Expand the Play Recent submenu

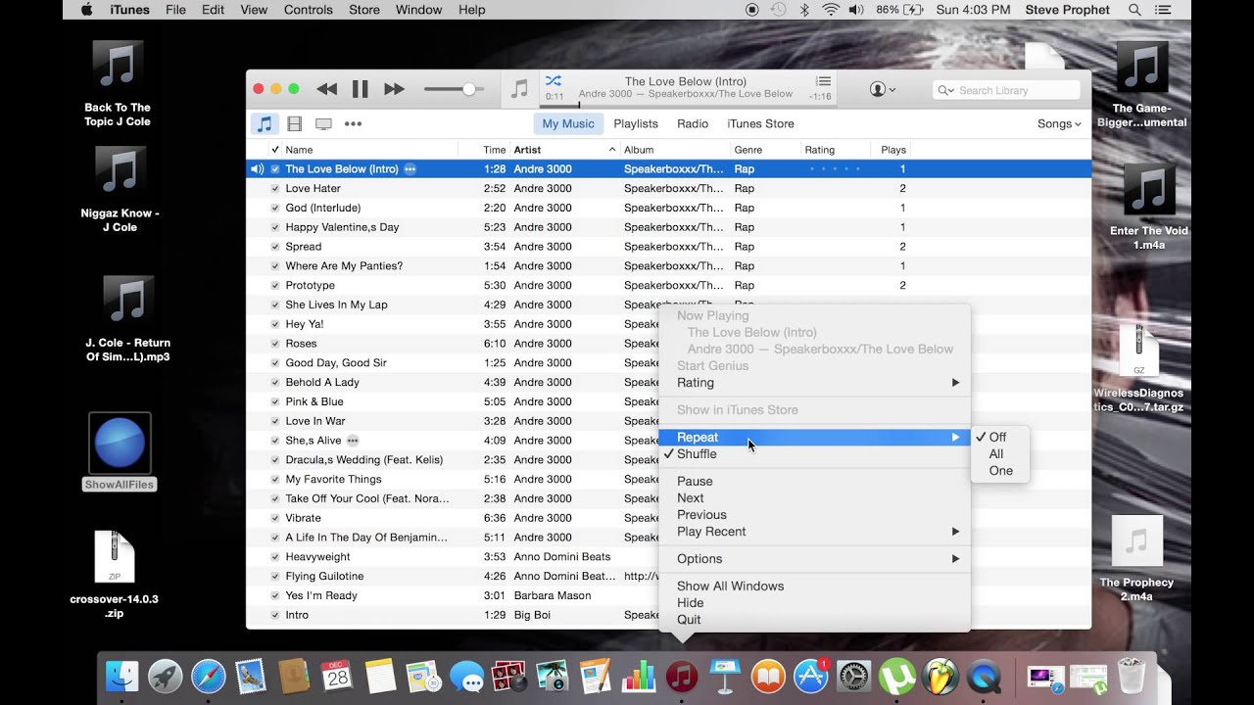814,532
